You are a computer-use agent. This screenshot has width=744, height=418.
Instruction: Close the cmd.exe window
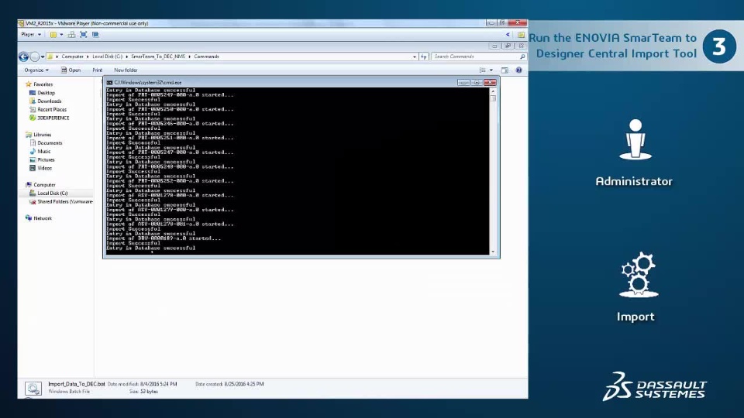(490, 83)
